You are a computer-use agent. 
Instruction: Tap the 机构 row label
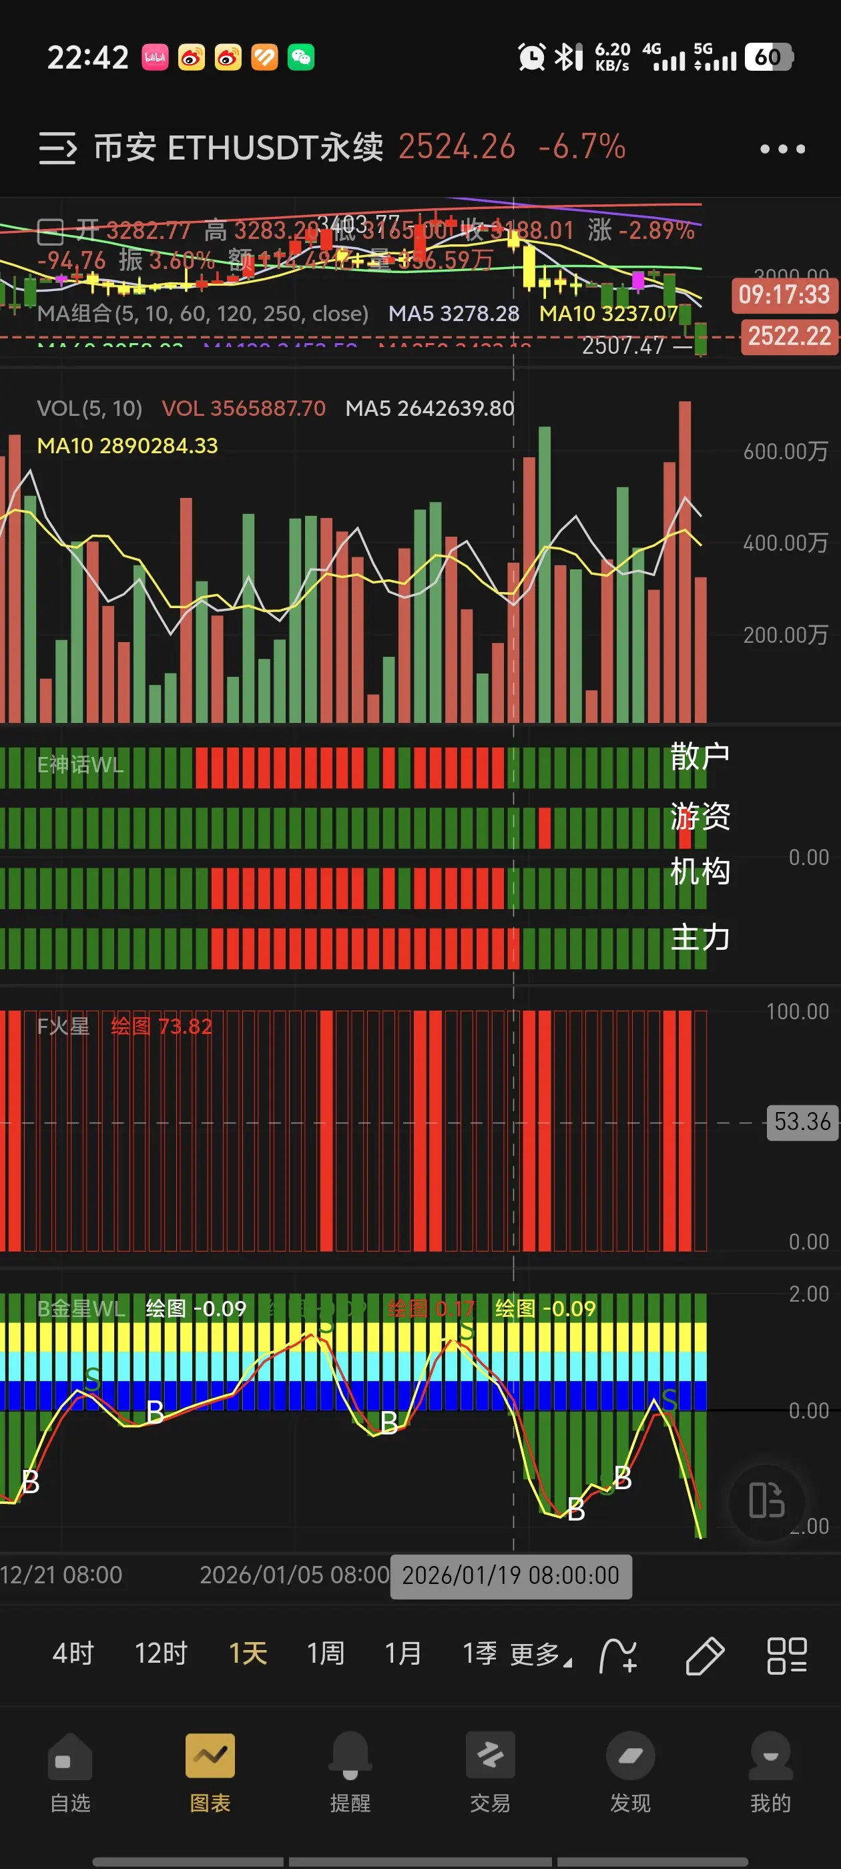coord(699,871)
